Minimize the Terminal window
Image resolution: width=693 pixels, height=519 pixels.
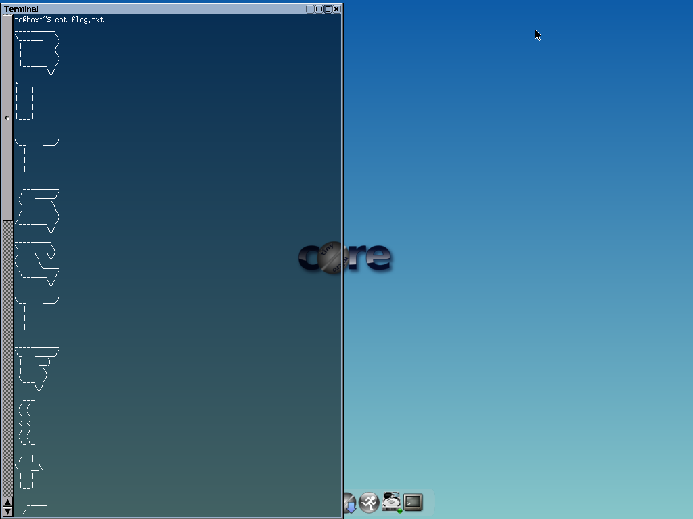[x=310, y=9]
